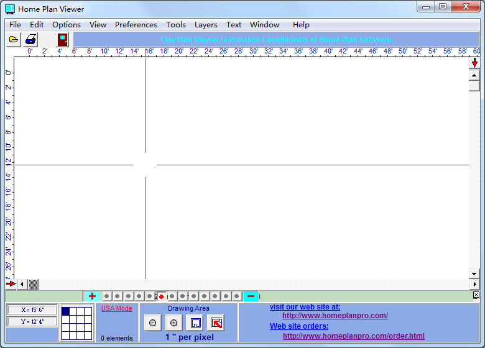
Task: Click the horizontal scrollbar right arrow
Action: coord(474,284)
